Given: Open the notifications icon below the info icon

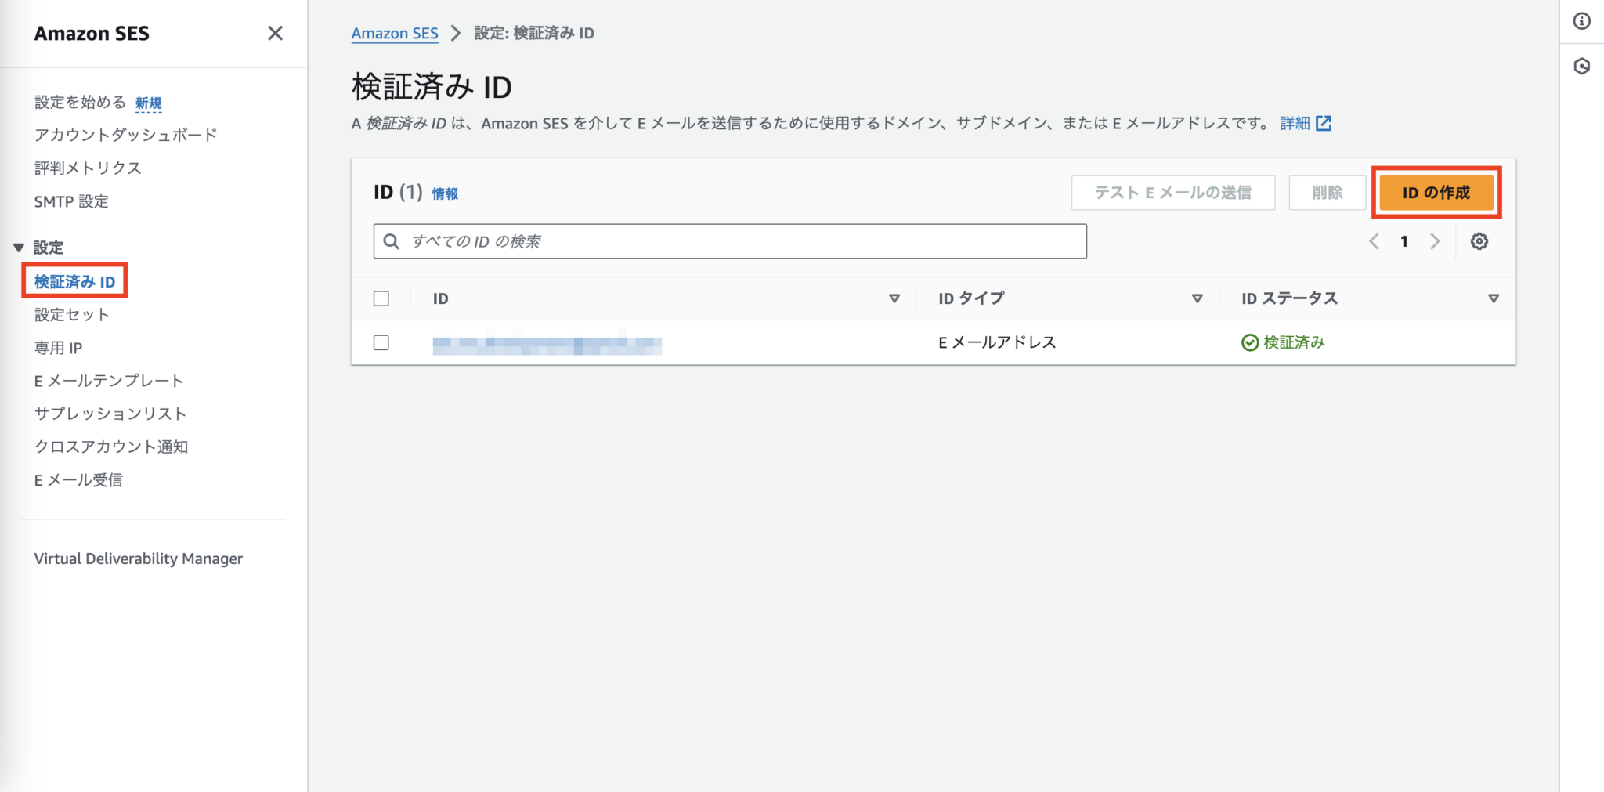Looking at the screenshot, I should (1582, 67).
